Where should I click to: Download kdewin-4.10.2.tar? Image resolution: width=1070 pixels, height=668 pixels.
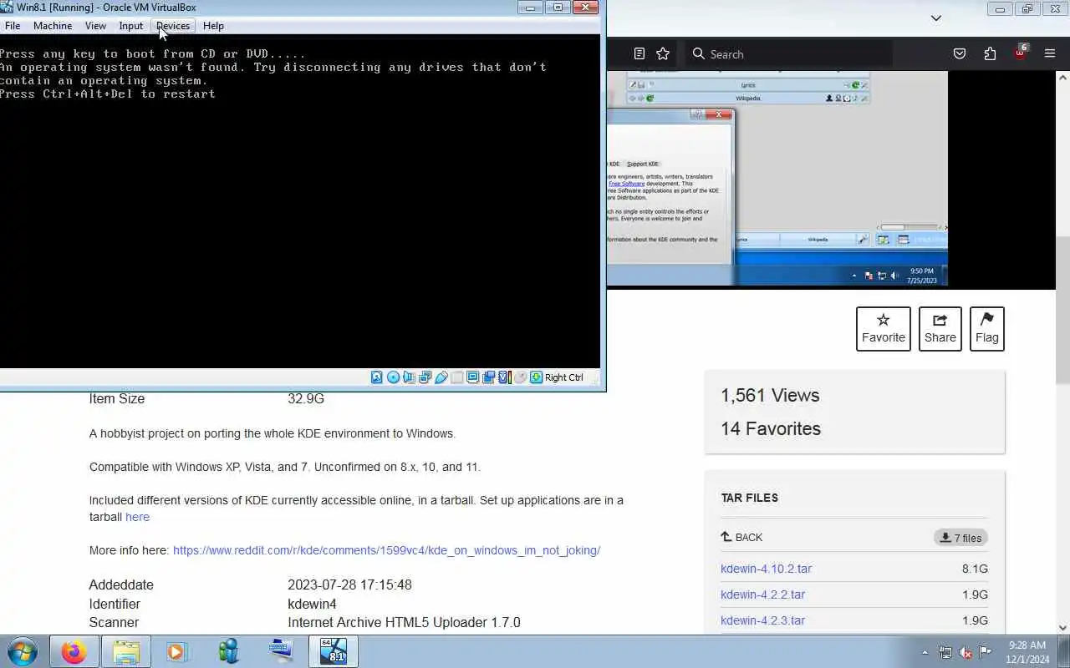pos(766,569)
